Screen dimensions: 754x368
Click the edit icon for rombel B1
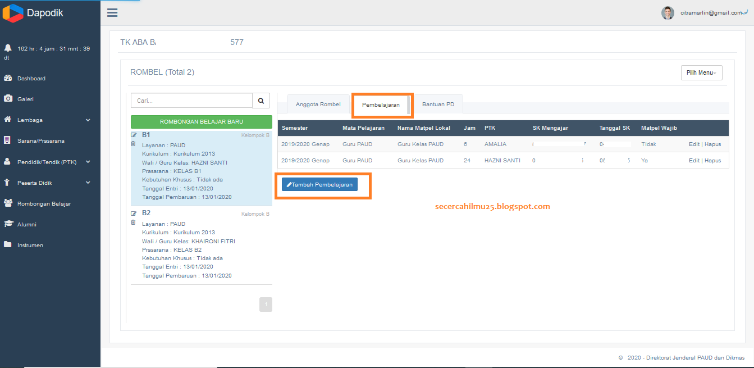click(x=134, y=135)
